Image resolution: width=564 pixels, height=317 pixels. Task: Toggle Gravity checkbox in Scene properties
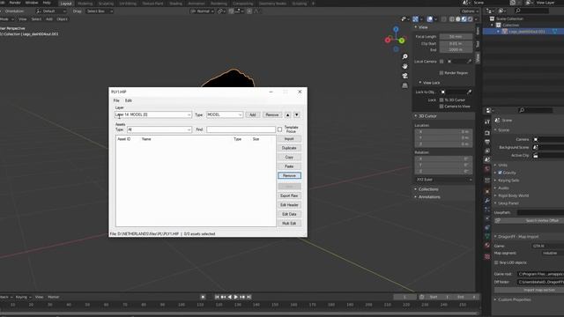pos(500,173)
